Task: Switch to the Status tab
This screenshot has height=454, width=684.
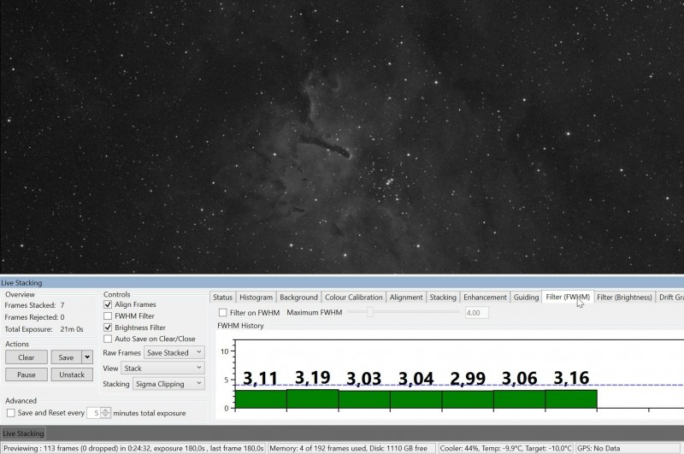Action: (222, 297)
